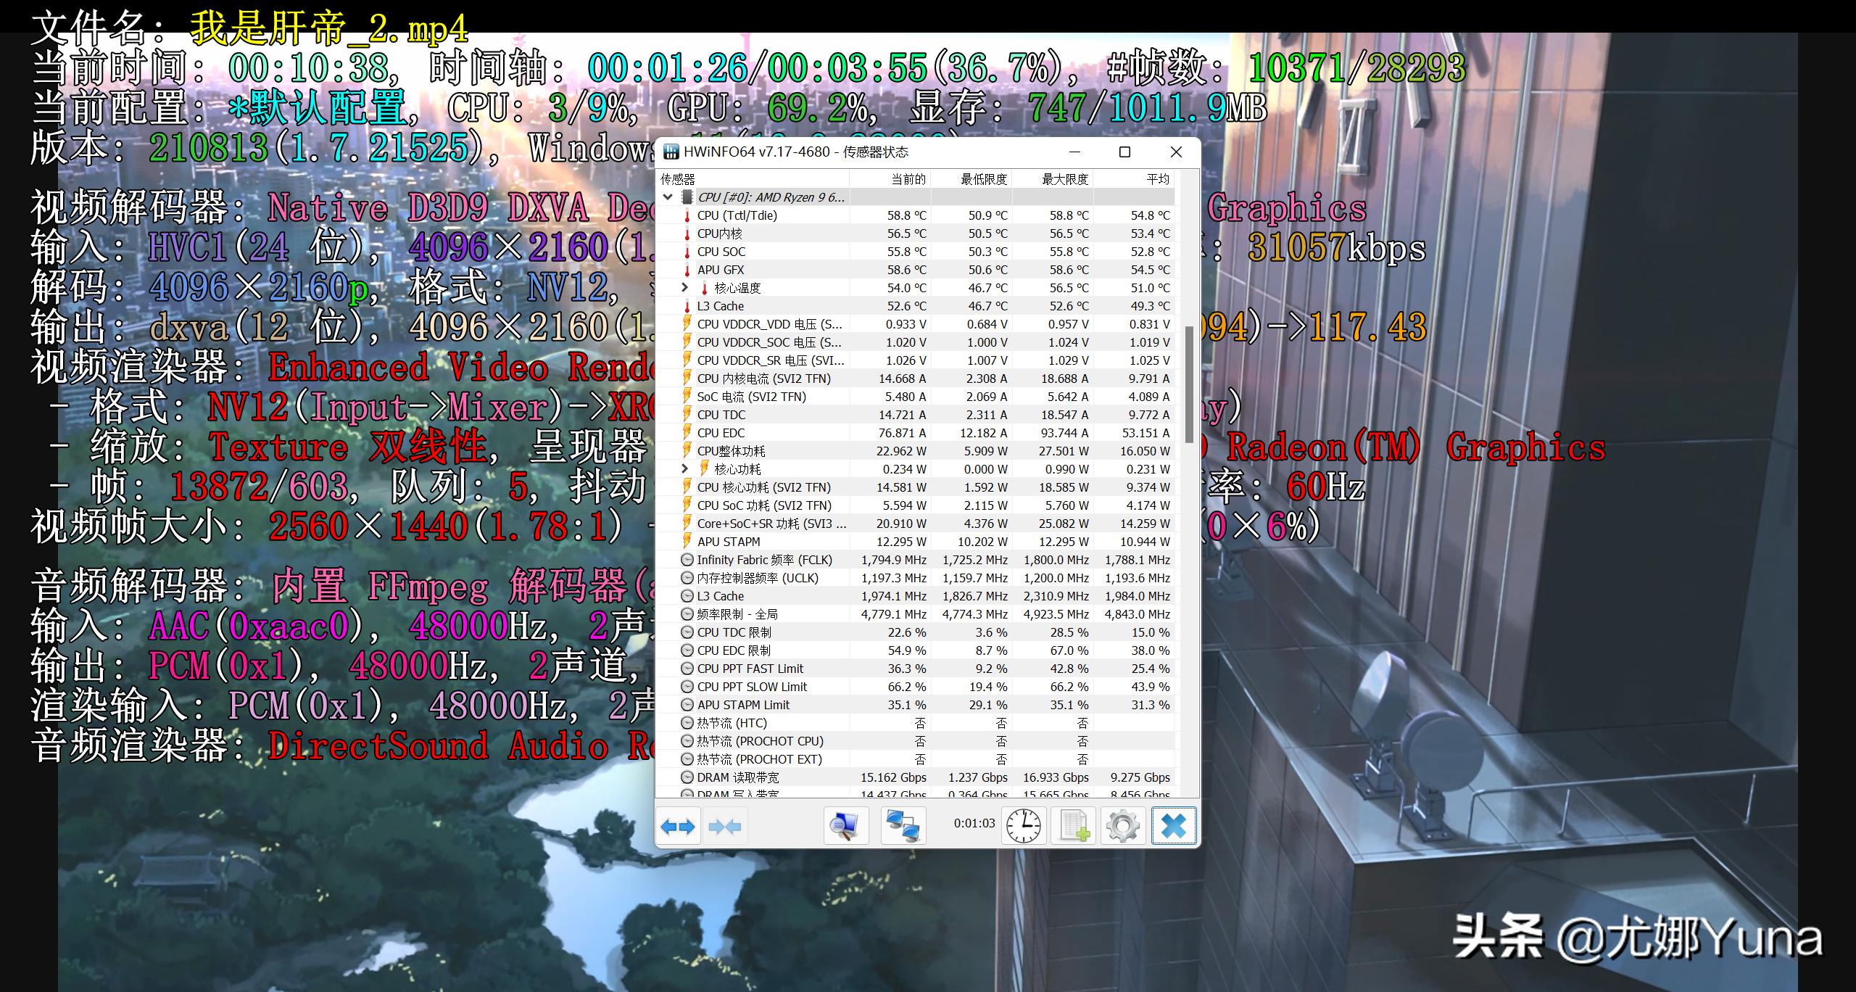The height and width of the screenshot is (992, 1856).
Task: Open the sensor search magnifier icon
Action: pos(845,825)
